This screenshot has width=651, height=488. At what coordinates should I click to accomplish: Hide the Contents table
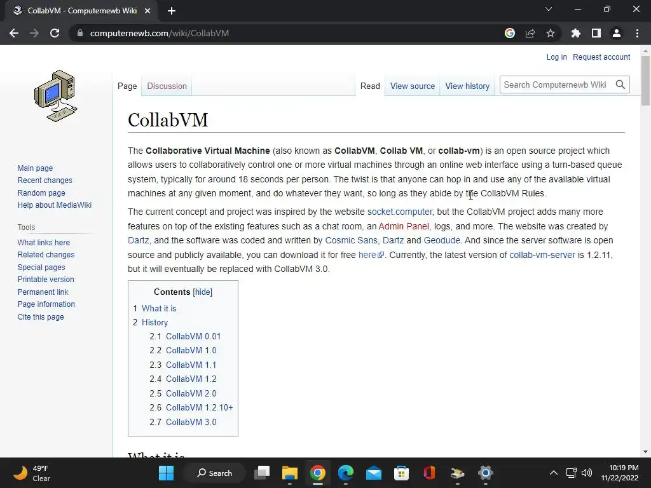[203, 292]
